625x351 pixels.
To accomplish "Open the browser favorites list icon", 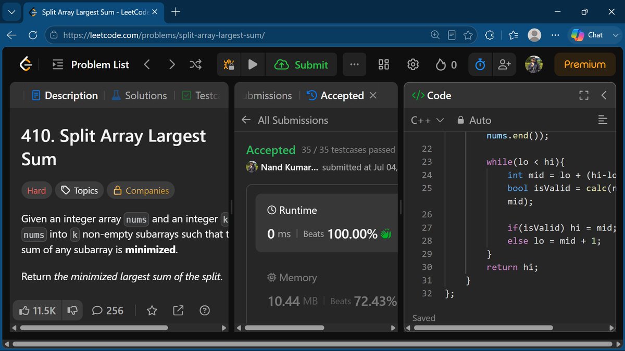I will [x=513, y=35].
